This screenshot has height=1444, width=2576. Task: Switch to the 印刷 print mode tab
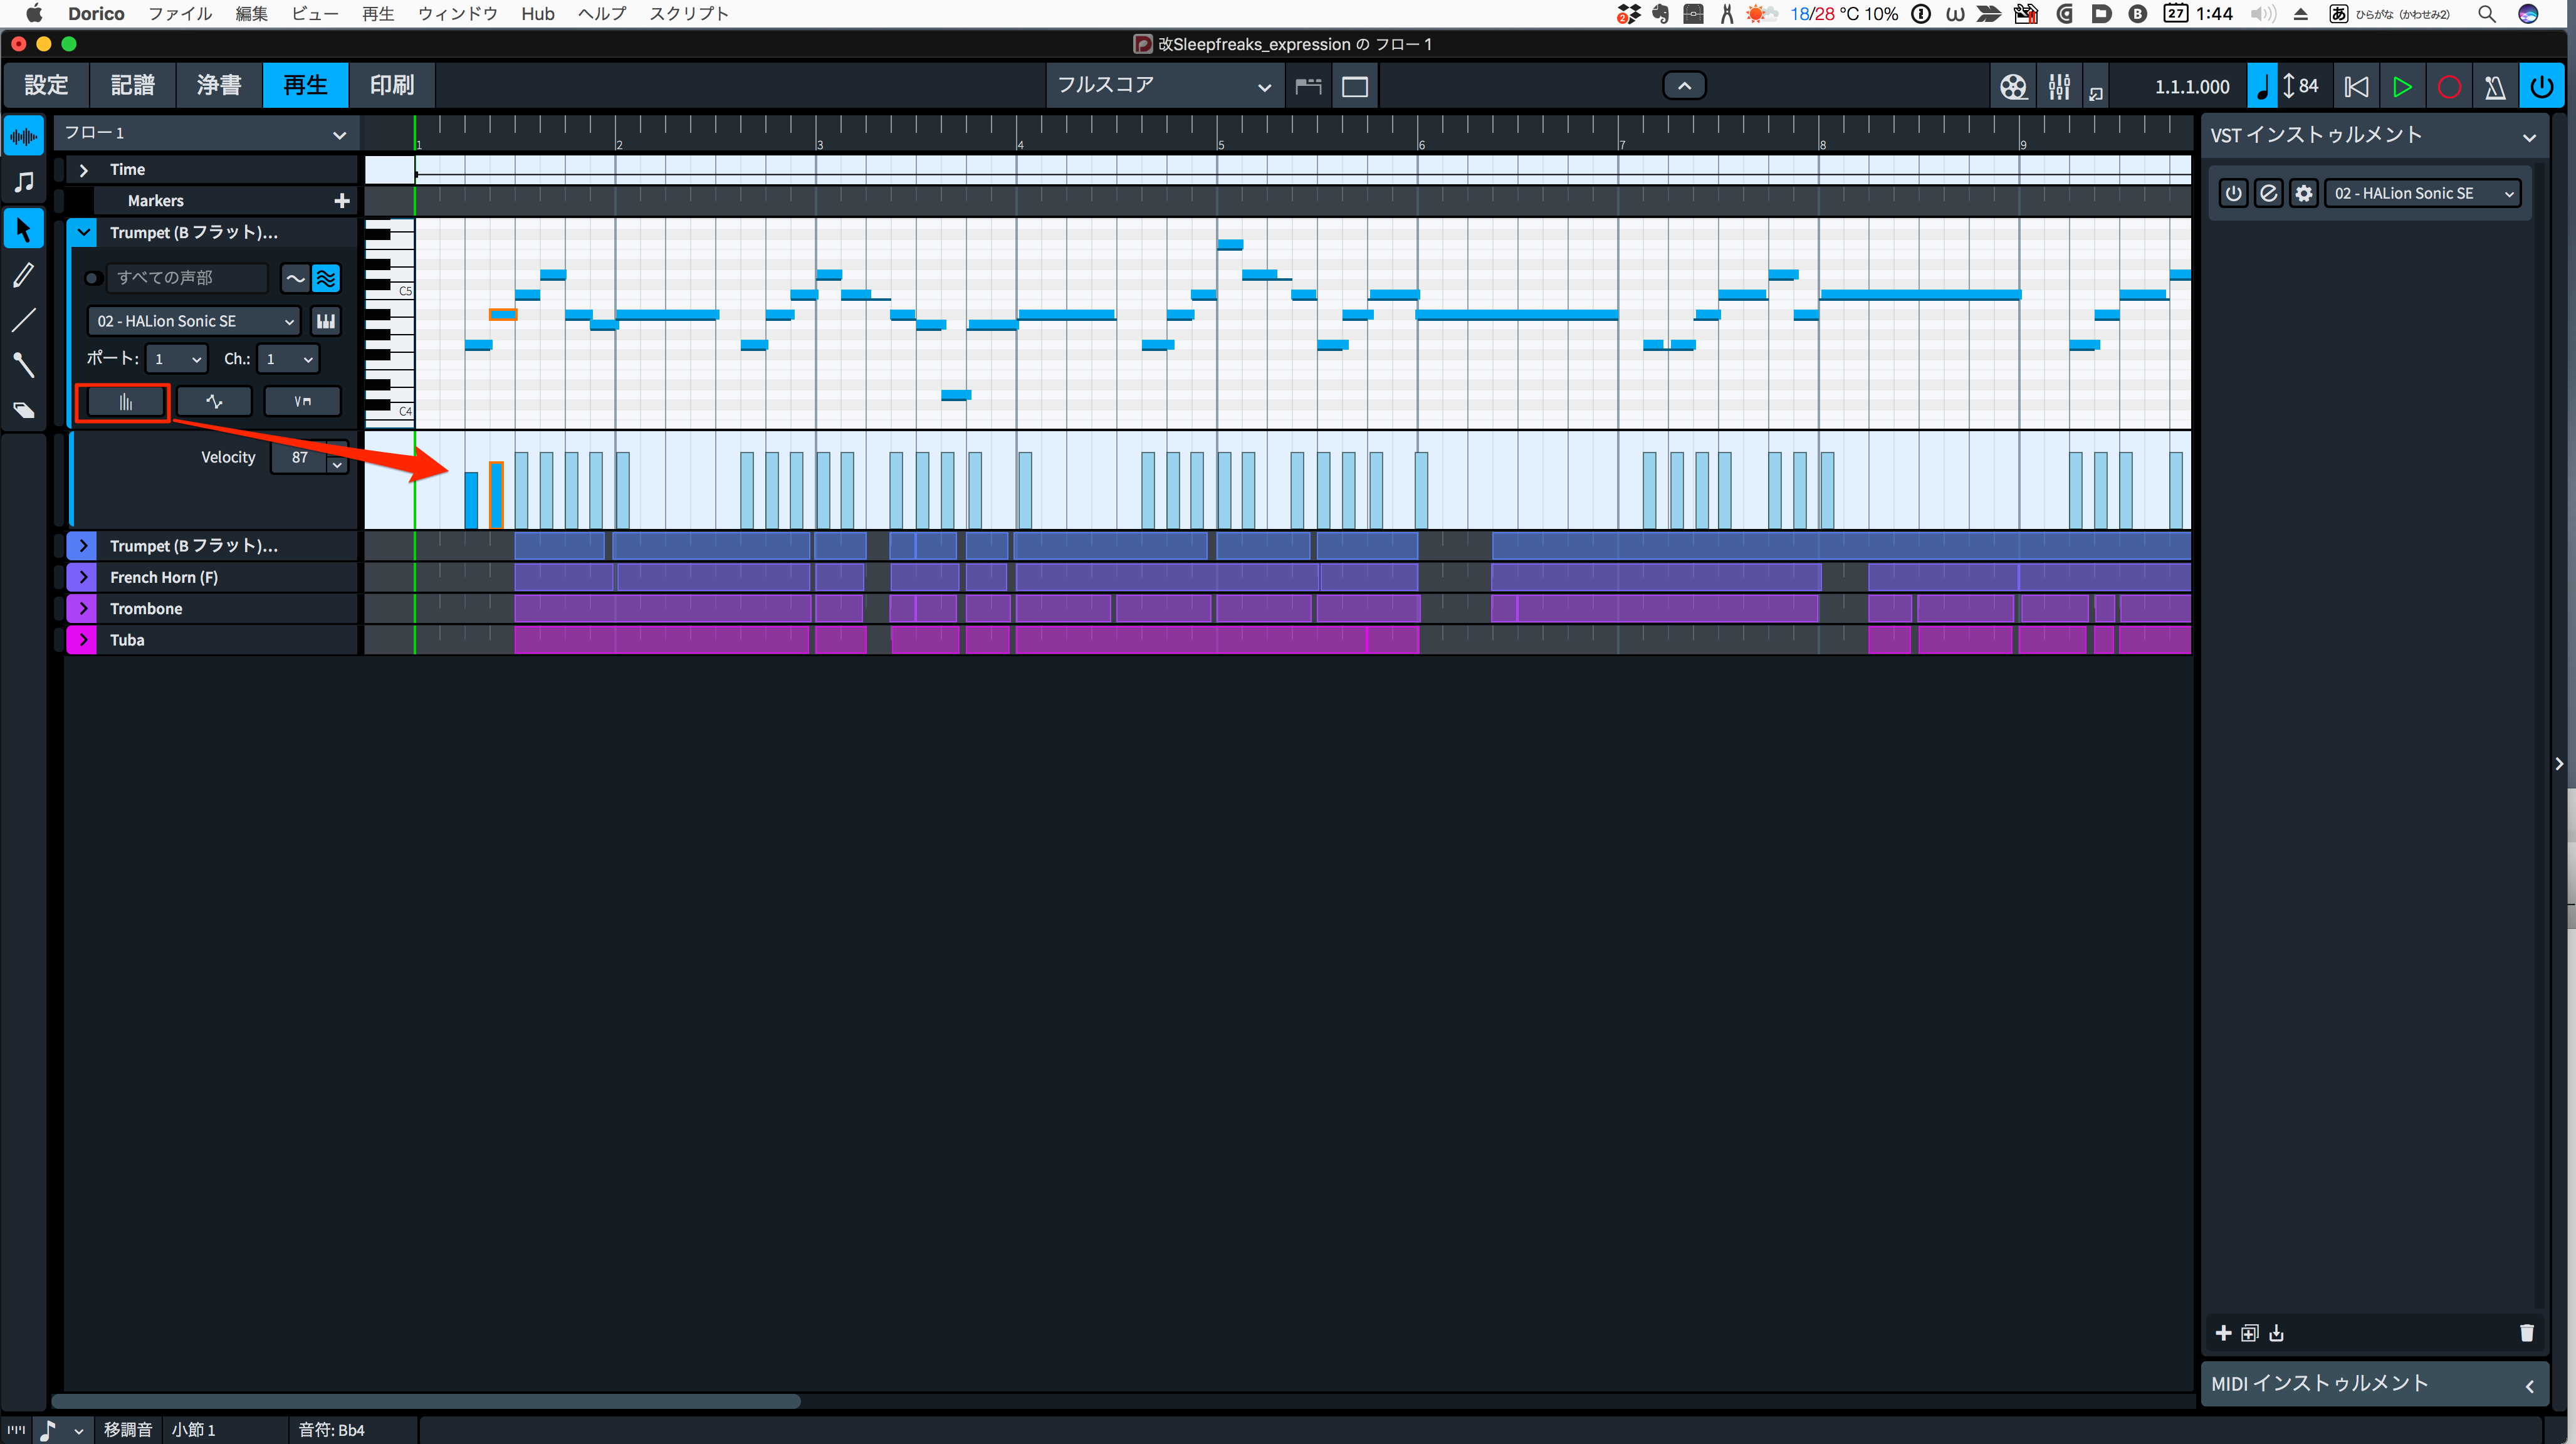391,85
